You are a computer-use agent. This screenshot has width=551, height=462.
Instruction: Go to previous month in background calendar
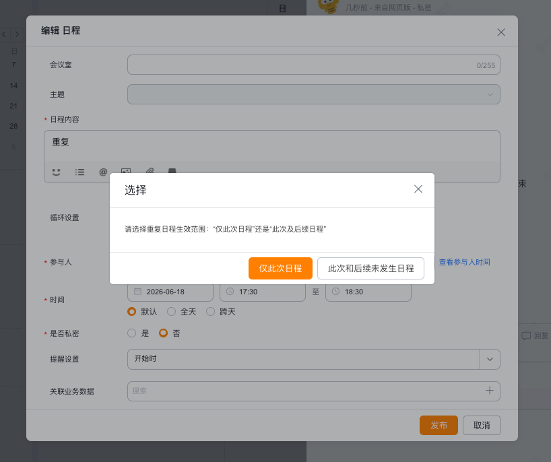tap(4, 34)
